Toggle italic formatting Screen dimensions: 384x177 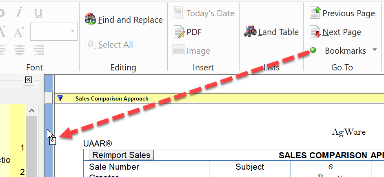coord(19,12)
